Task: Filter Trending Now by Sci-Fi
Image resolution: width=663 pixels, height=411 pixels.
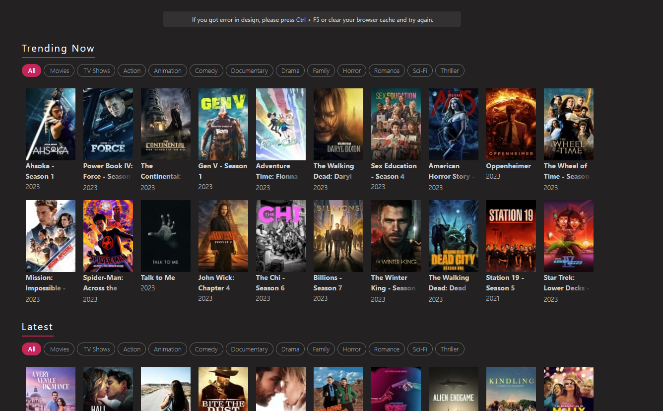Action: (420, 70)
